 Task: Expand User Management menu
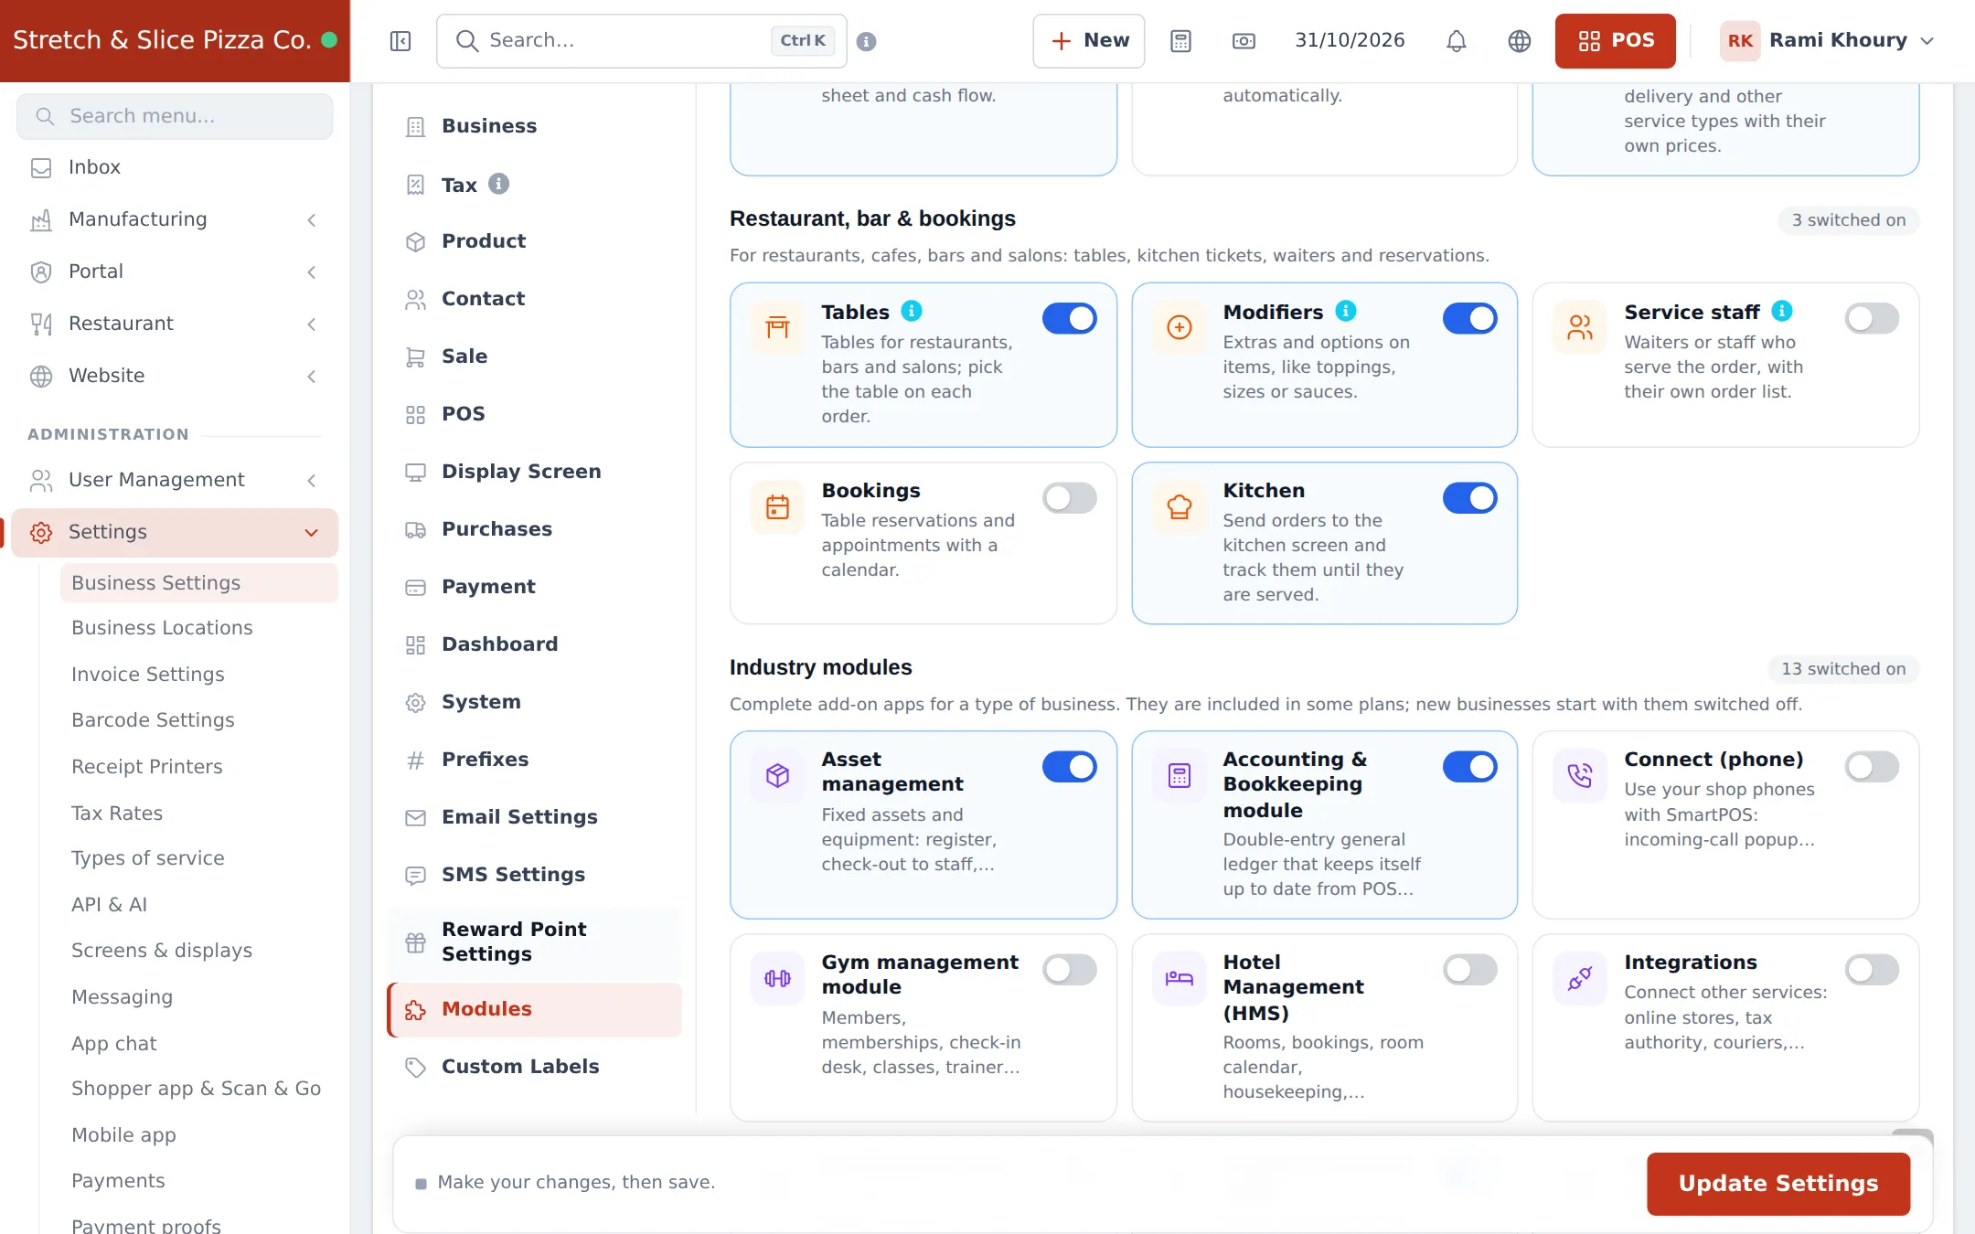click(174, 480)
